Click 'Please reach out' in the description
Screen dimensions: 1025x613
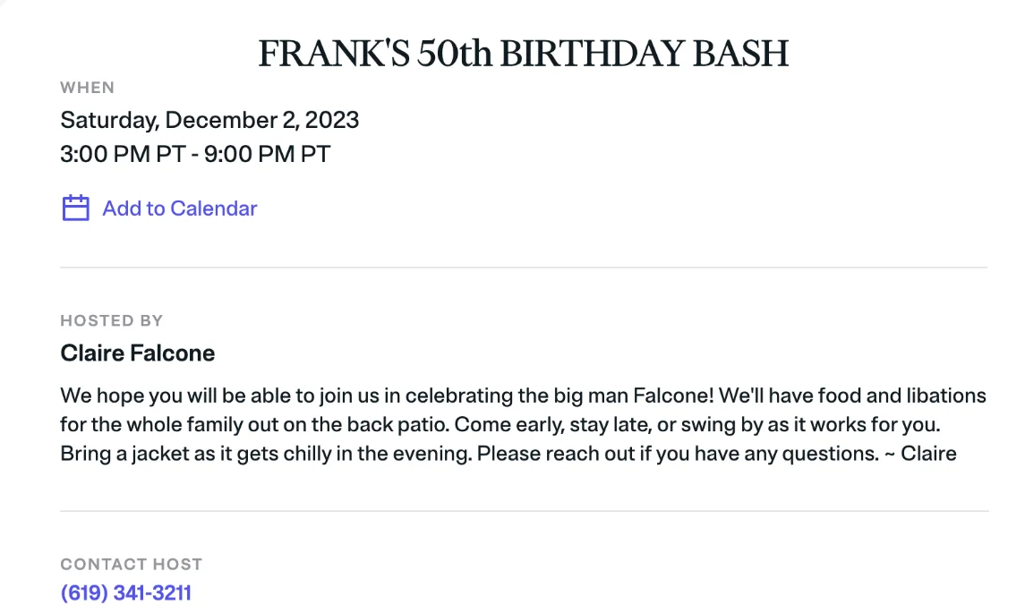tap(556, 454)
